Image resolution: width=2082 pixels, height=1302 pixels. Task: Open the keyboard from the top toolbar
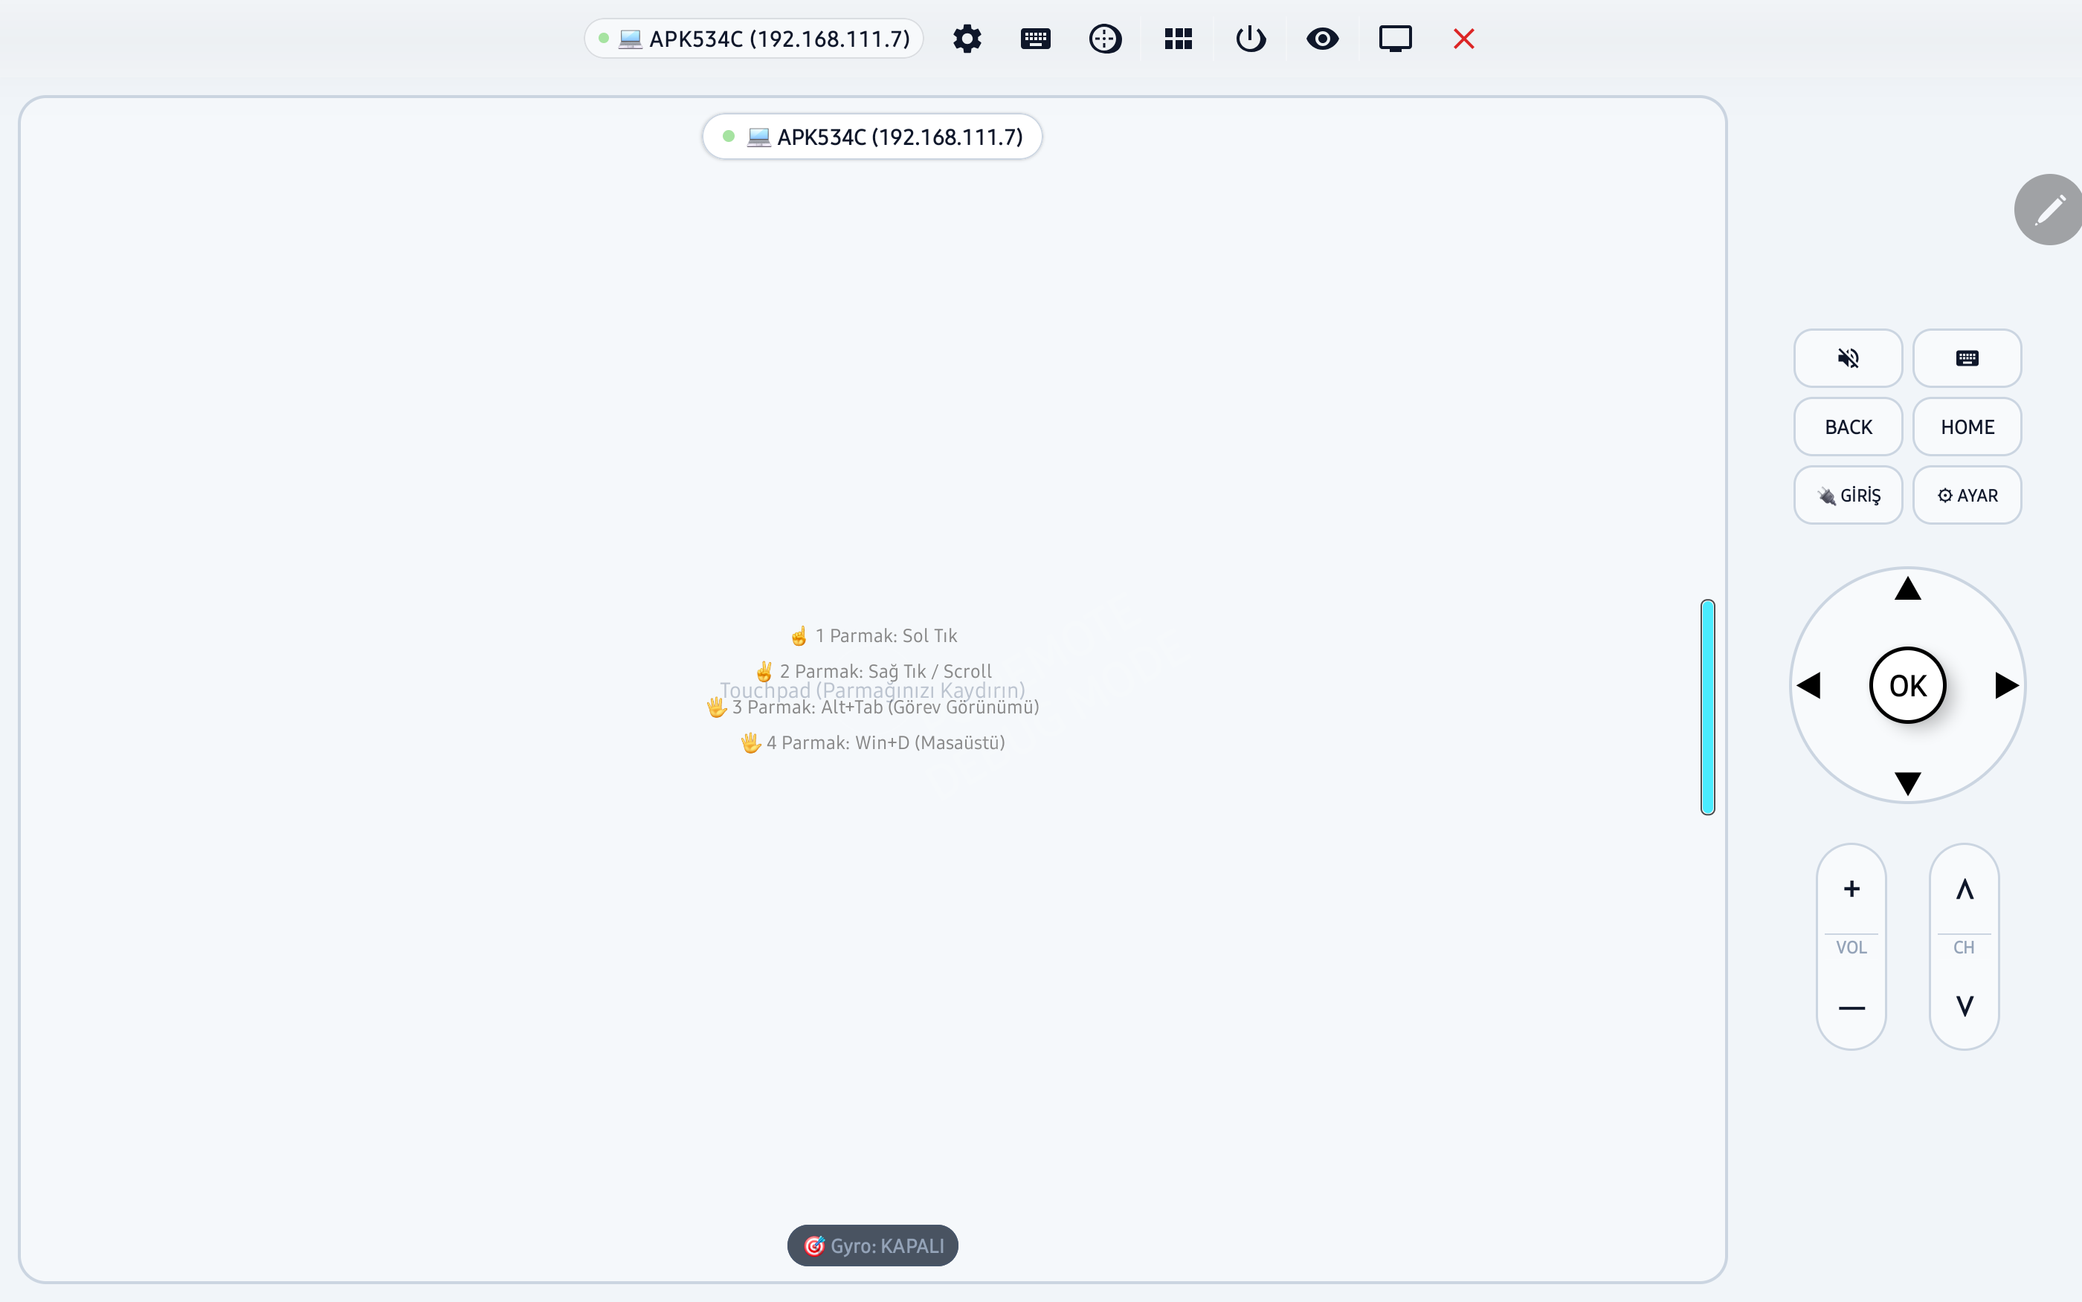[x=1035, y=39]
